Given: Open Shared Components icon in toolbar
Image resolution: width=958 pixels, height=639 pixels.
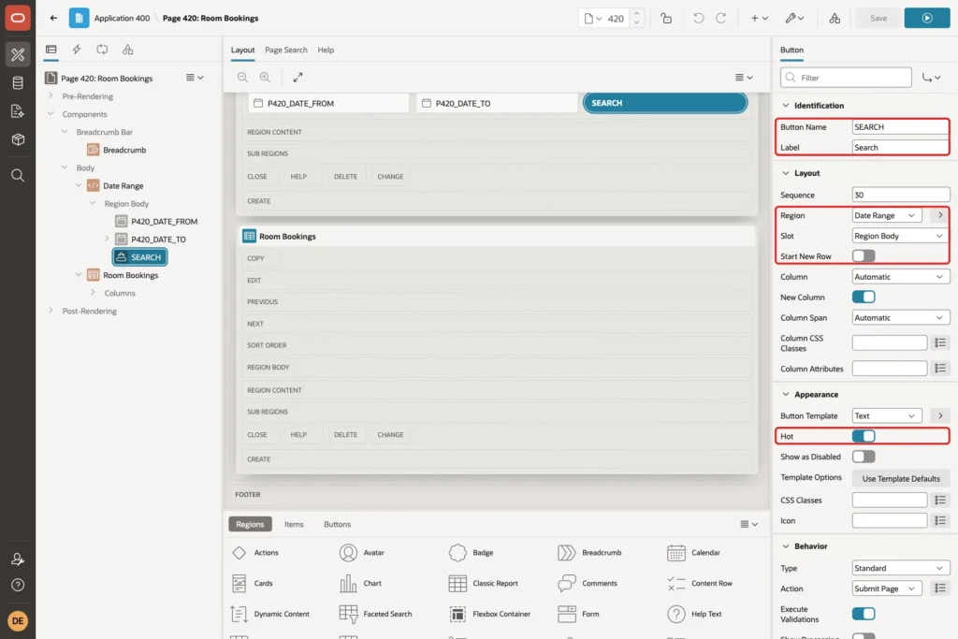Looking at the screenshot, I should 835,19.
